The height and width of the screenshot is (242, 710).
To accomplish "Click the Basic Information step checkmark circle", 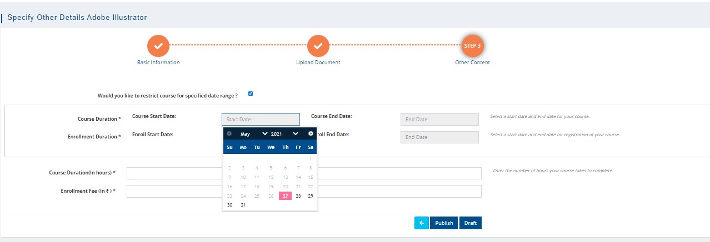I will [x=158, y=46].
